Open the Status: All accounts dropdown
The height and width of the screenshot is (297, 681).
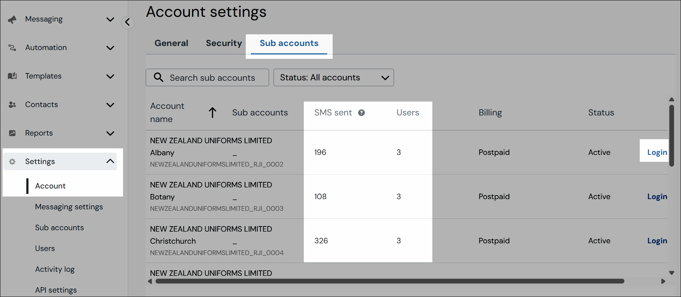click(x=334, y=77)
